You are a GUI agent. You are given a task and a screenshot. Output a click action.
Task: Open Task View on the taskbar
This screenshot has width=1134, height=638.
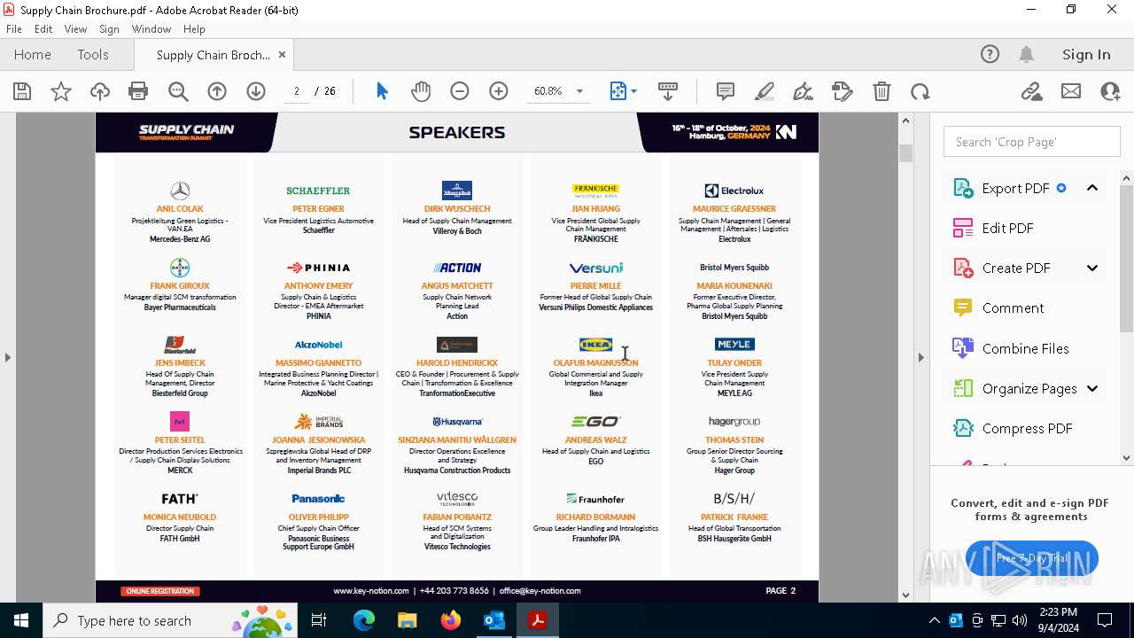(x=319, y=620)
